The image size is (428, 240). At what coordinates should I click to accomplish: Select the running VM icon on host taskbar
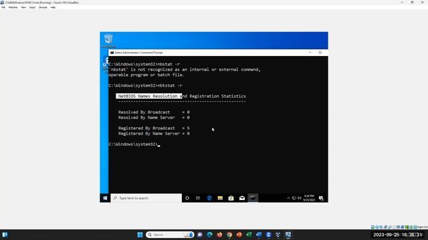click(x=288, y=235)
